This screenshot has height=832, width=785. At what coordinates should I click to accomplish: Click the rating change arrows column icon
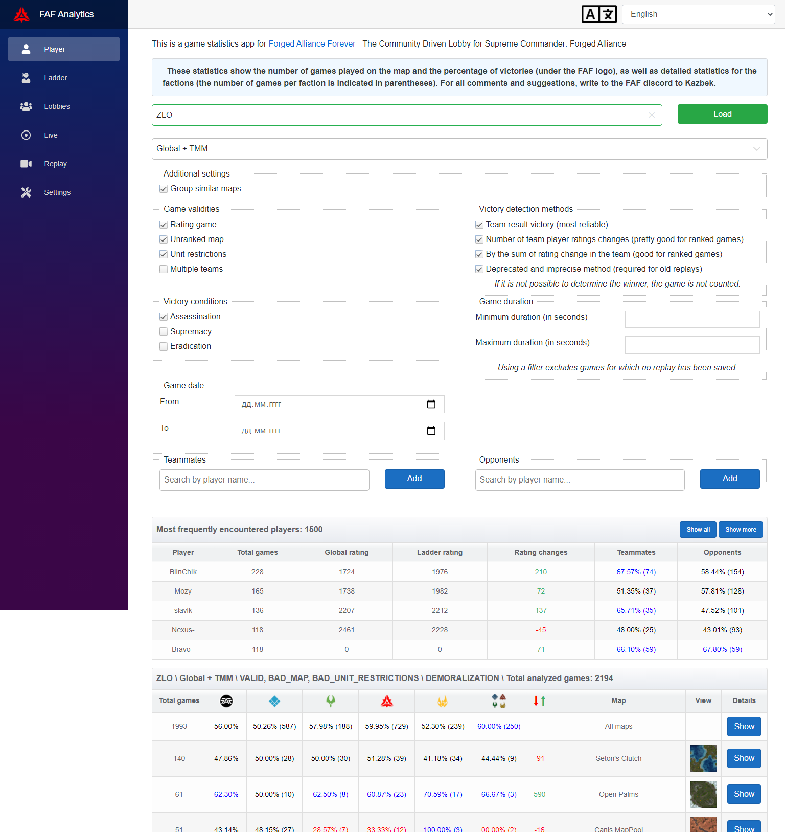click(x=540, y=701)
